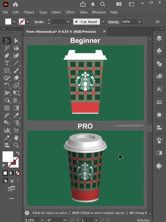Open the File menu

(x=5, y=12)
